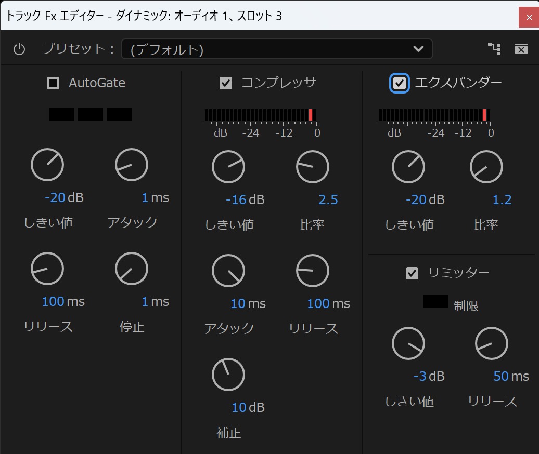Click the 補正 label under the knob
539x454 pixels.
(x=228, y=433)
